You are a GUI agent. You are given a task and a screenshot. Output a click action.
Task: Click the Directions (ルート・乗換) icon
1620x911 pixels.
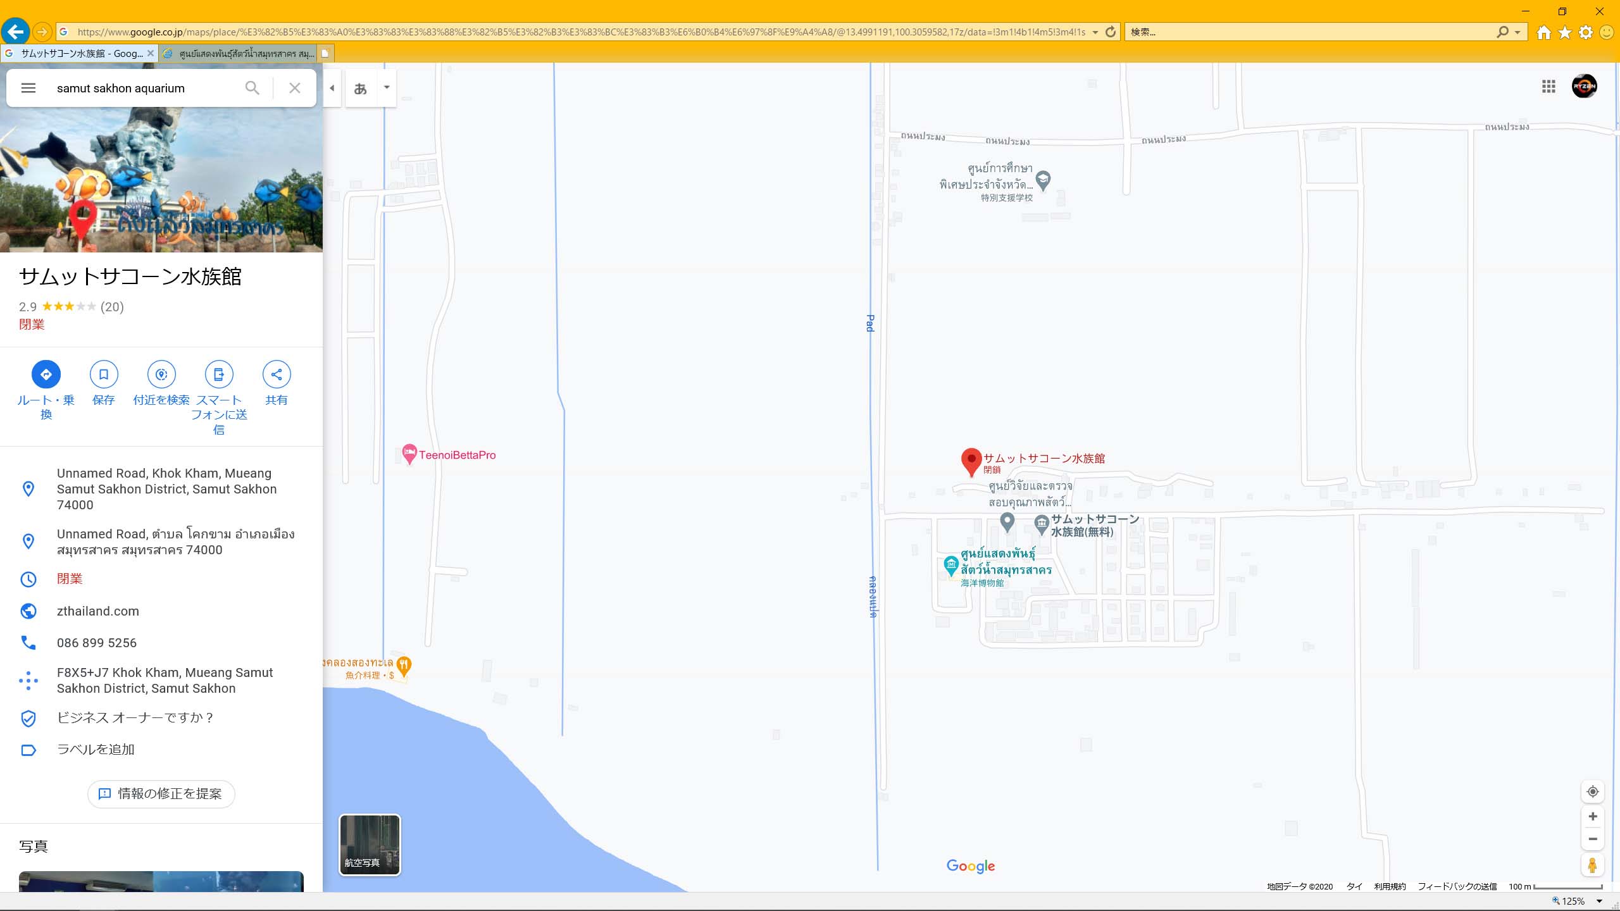[x=46, y=375]
